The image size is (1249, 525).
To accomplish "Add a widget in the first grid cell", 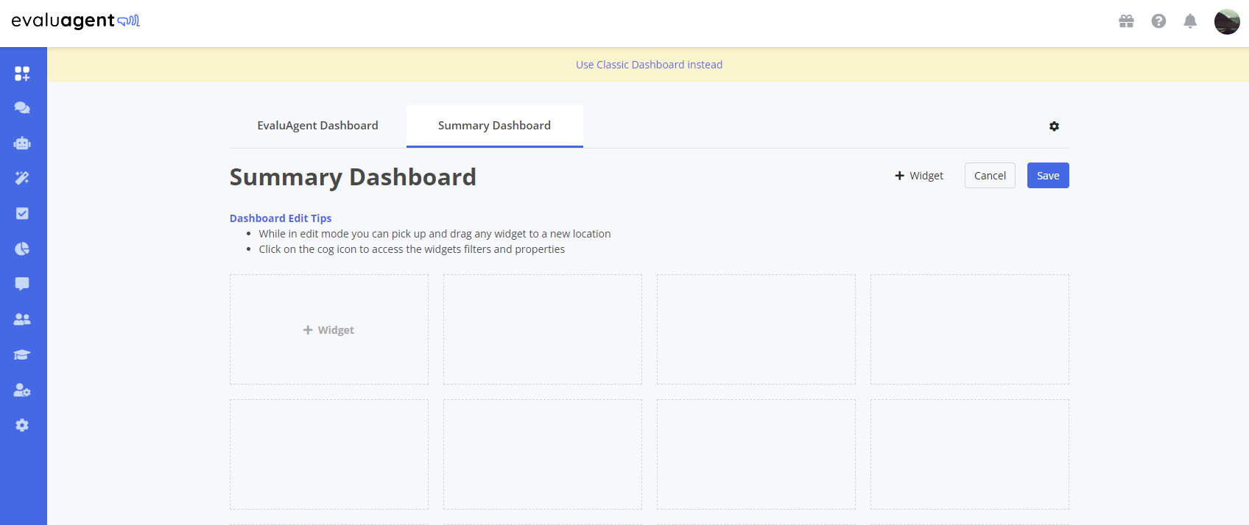I will point(328,330).
